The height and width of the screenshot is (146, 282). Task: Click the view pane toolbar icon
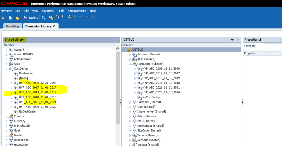51,18
